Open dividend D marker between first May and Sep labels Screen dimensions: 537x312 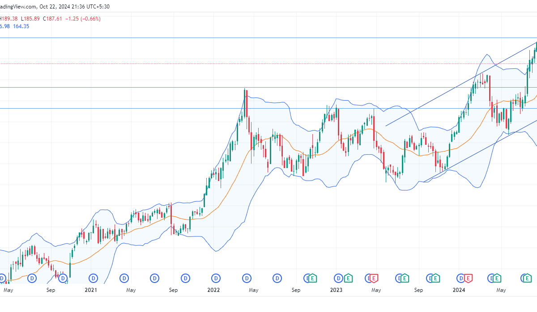click(32, 278)
